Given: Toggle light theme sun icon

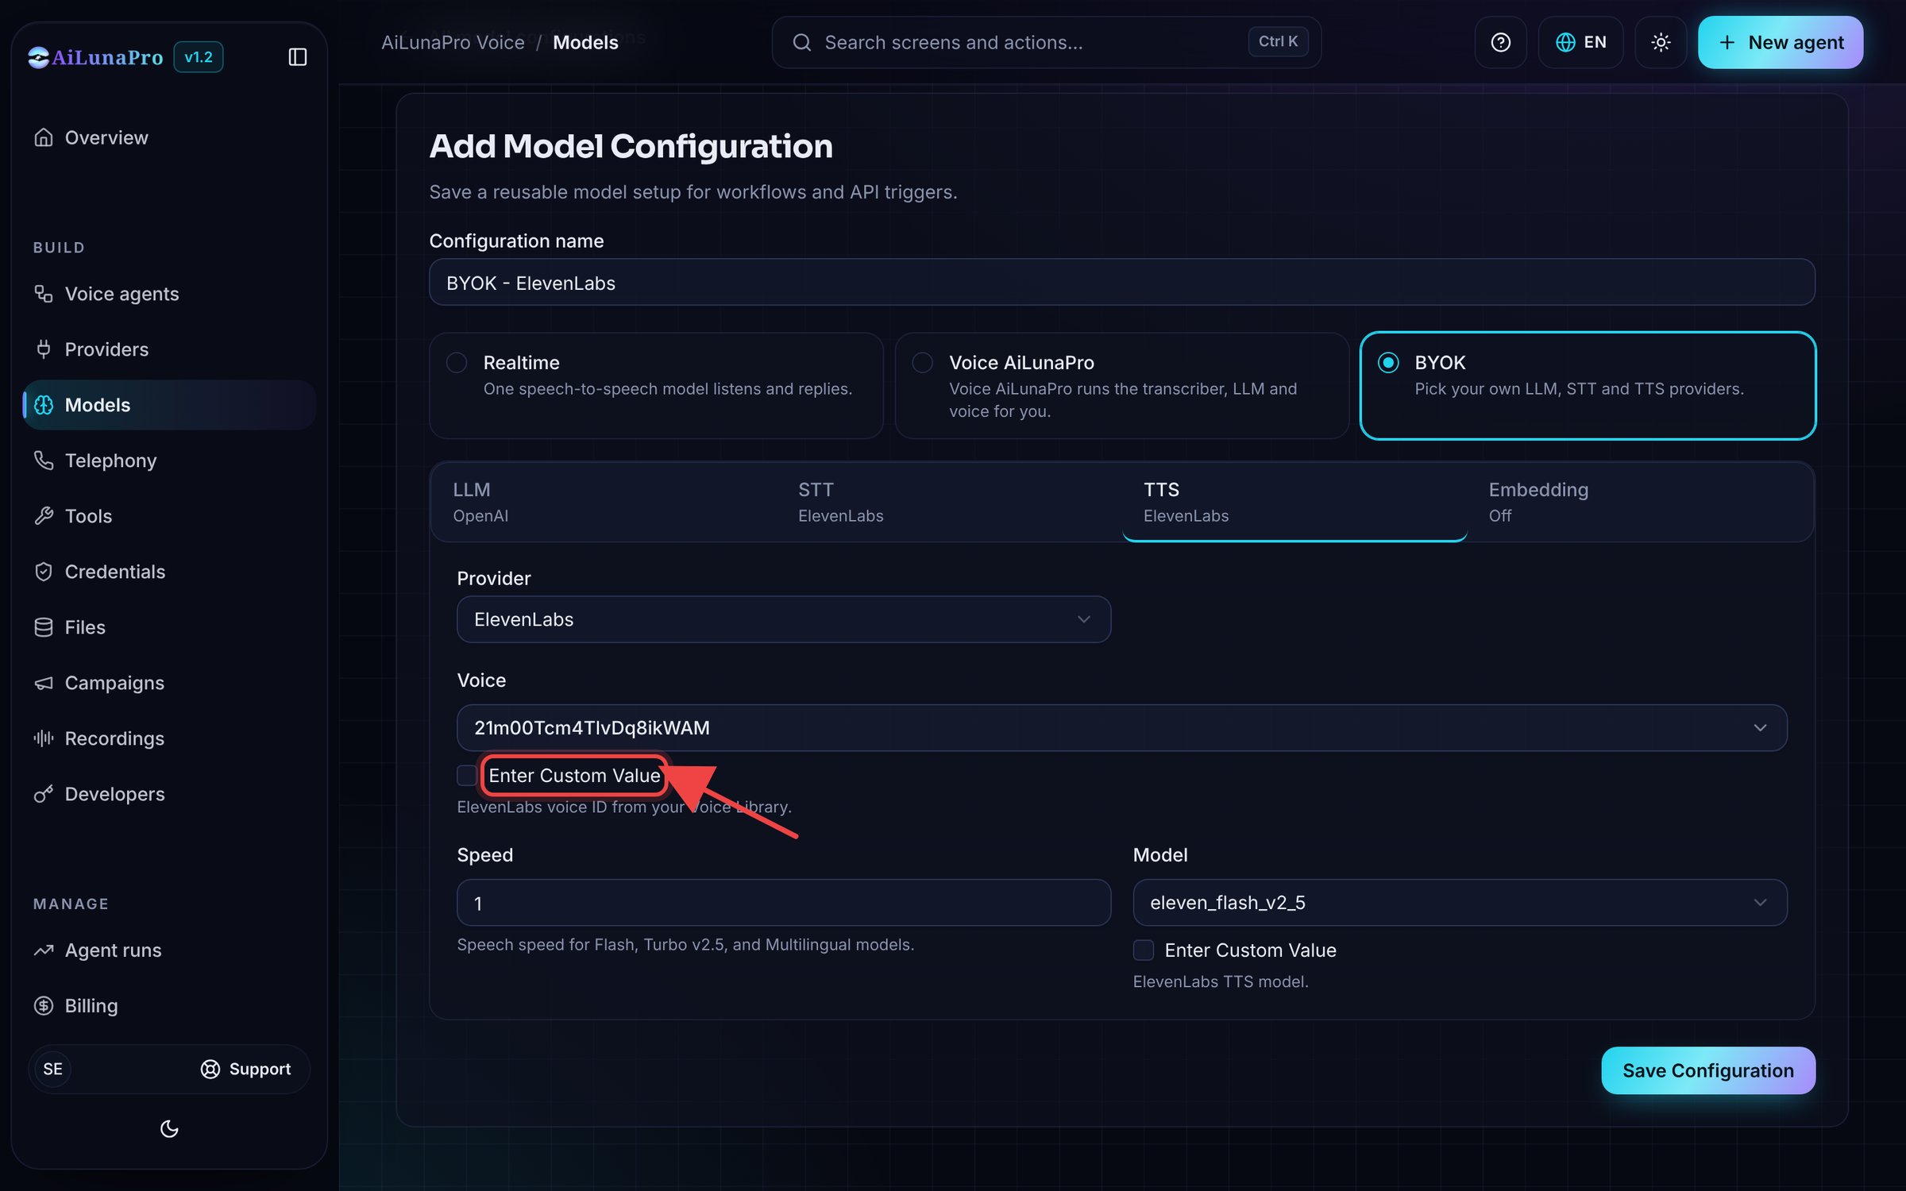Looking at the screenshot, I should [x=1661, y=42].
